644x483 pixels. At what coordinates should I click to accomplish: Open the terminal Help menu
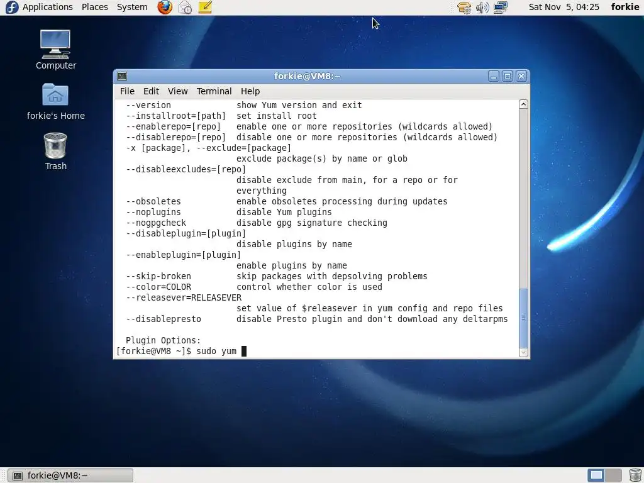(x=250, y=91)
